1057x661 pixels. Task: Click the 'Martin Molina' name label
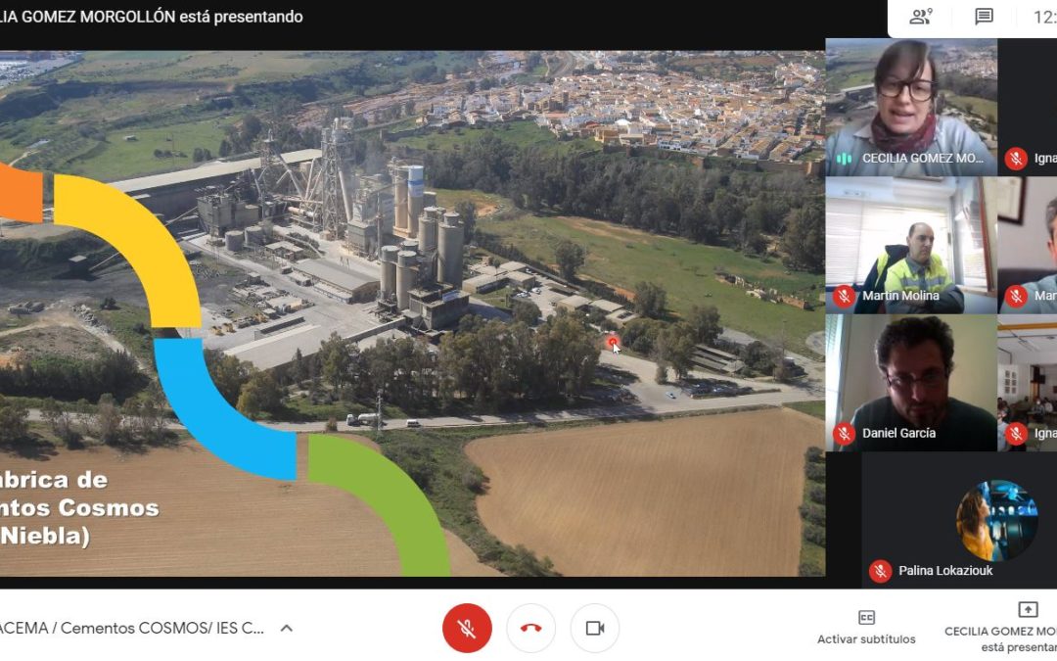point(900,296)
